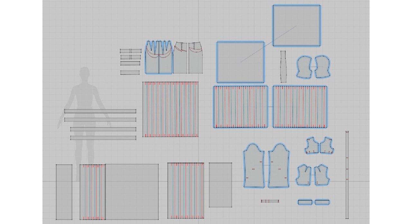The width and height of the screenshot is (412, 224).
Task: Select the right sleeve pattern piece
Action: point(279,166)
